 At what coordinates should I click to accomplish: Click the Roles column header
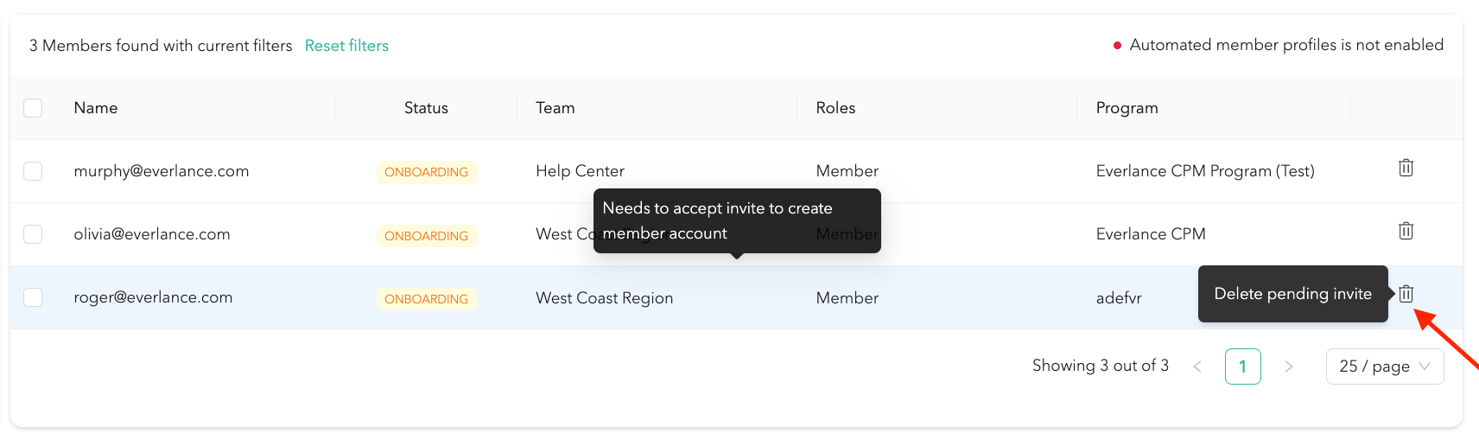(x=835, y=108)
